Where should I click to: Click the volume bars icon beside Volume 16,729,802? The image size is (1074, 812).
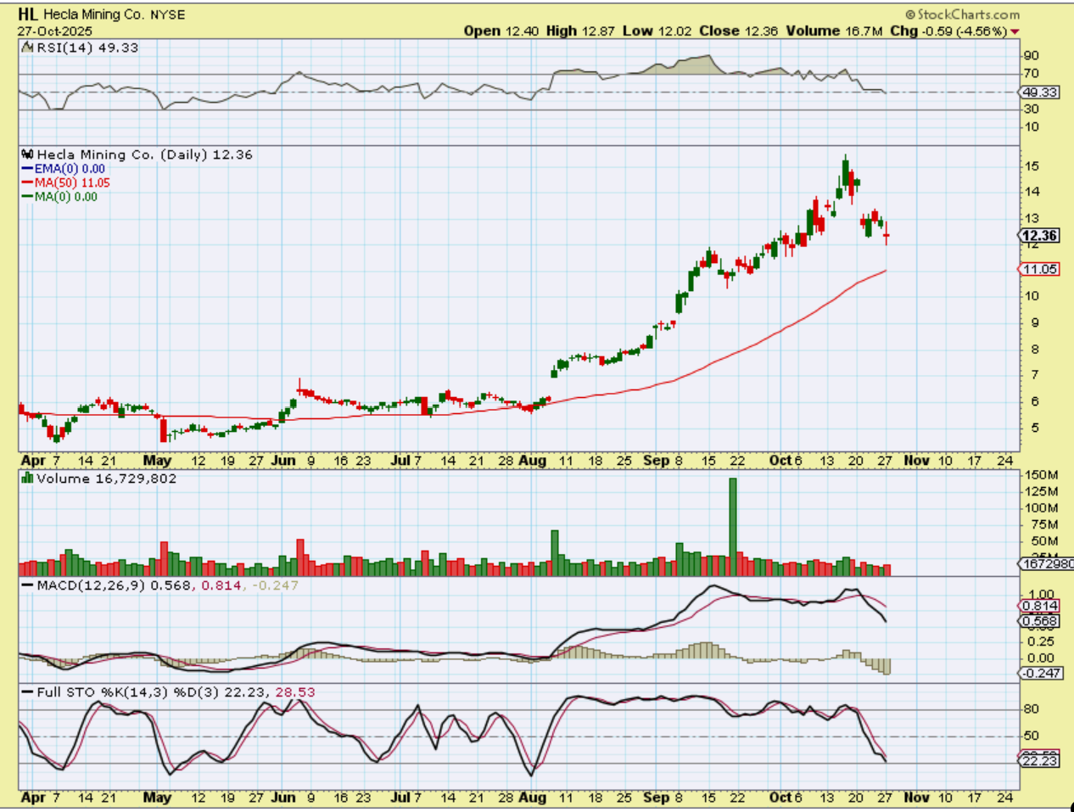point(27,479)
